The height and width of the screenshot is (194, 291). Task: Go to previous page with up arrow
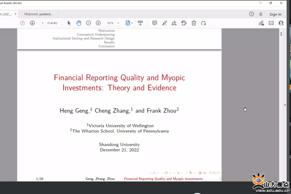22,23
